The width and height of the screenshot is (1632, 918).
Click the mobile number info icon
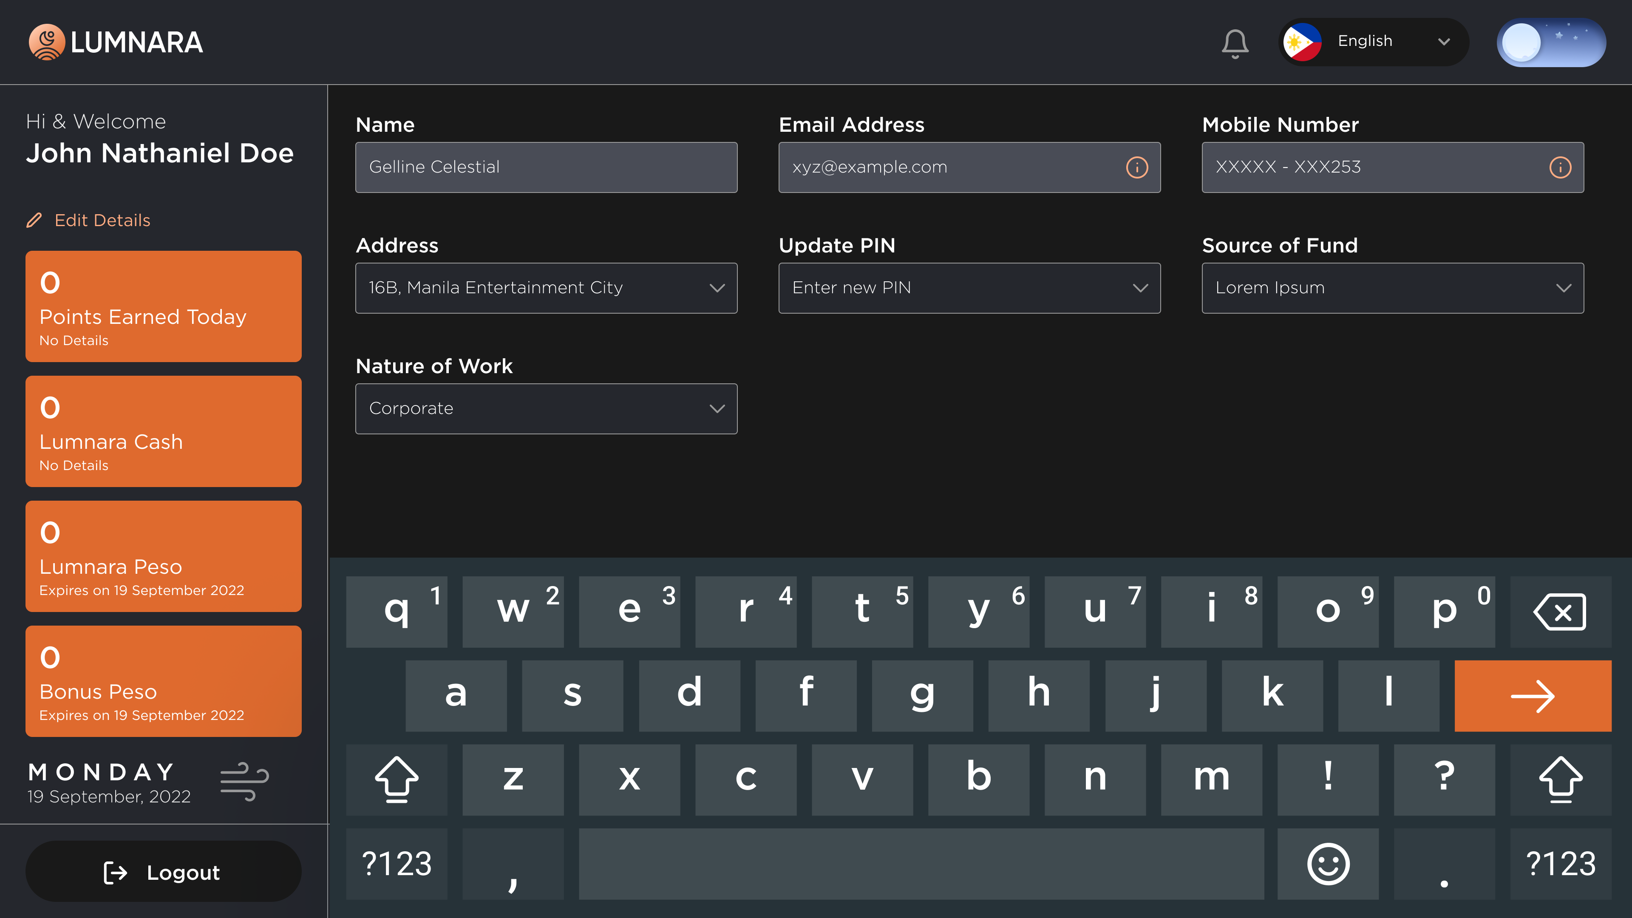(x=1560, y=167)
